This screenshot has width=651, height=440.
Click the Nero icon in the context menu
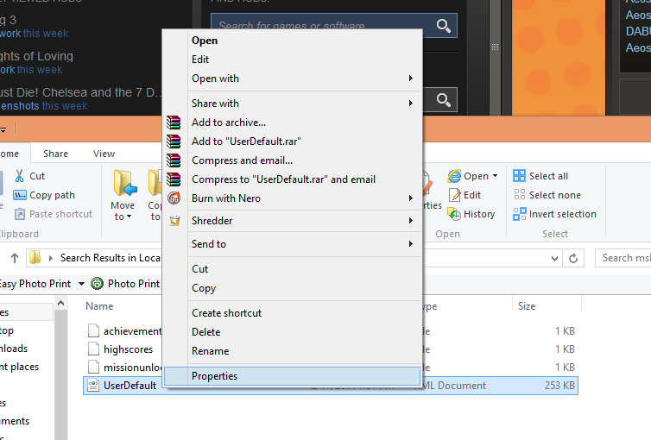(x=174, y=198)
